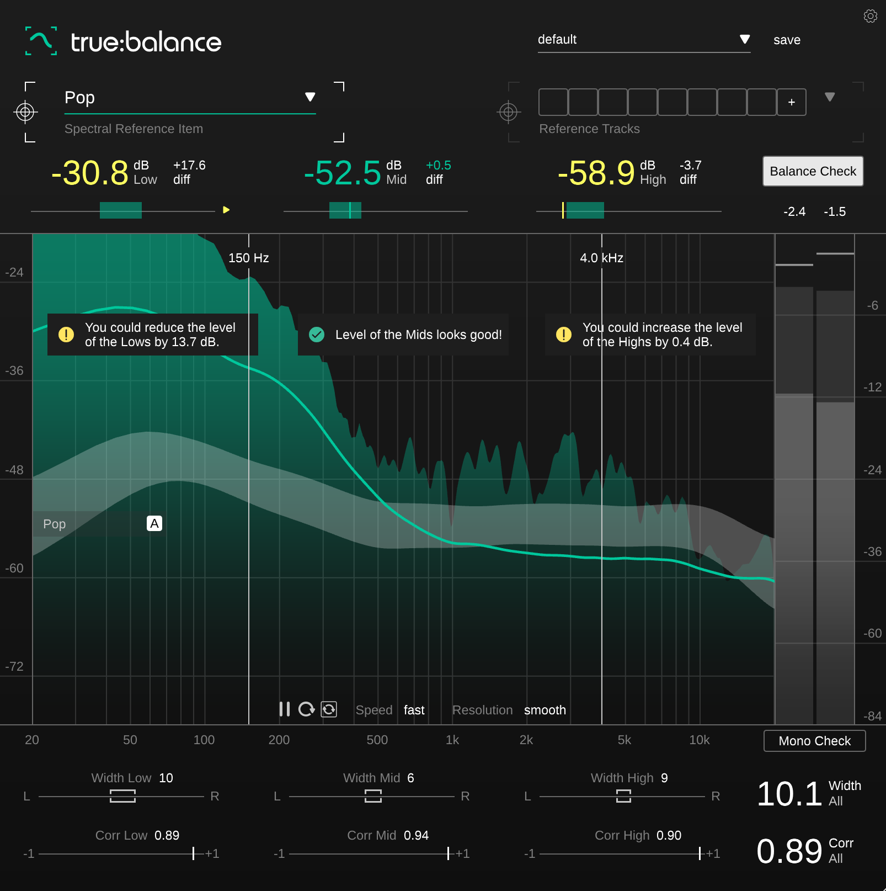Click the 0.89 Corr All readout
Screen dimensions: 886x891
point(789,851)
